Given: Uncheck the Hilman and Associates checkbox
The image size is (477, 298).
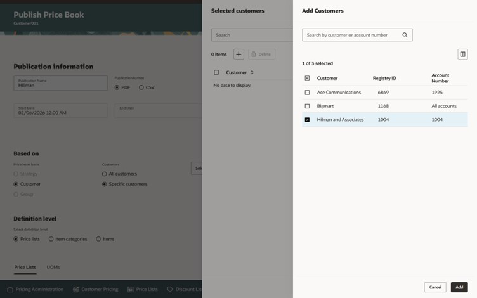Looking at the screenshot, I should [x=307, y=120].
